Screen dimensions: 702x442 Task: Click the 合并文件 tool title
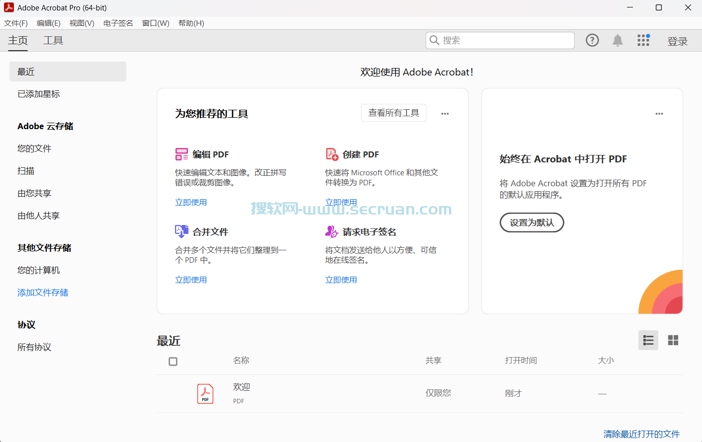(210, 232)
